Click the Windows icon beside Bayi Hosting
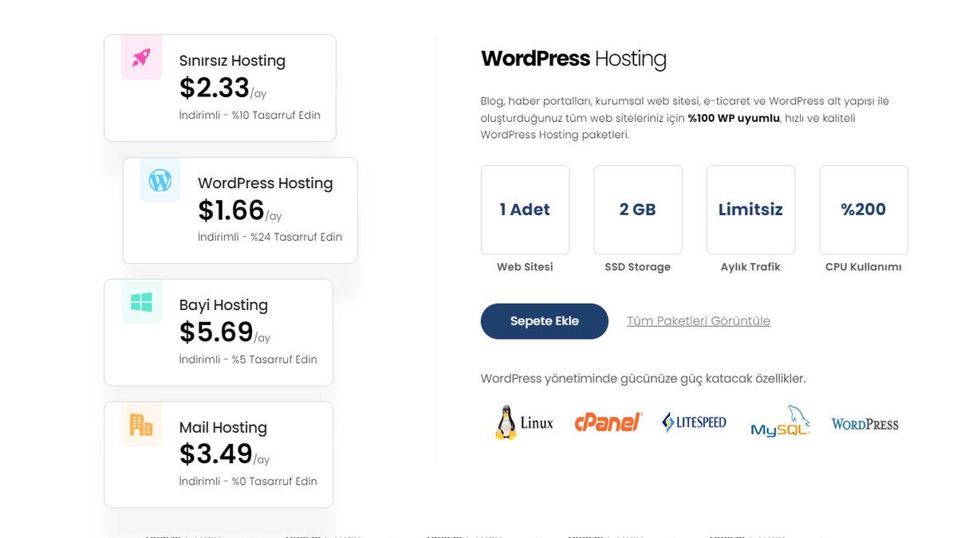Screen dimensions: 957x538 (141, 302)
